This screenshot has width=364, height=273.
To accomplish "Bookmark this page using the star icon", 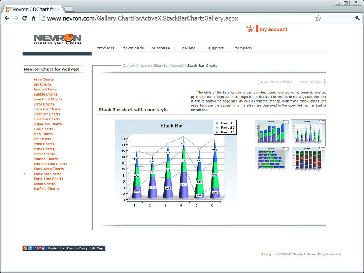I will pyautogui.click(x=318, y=18).
